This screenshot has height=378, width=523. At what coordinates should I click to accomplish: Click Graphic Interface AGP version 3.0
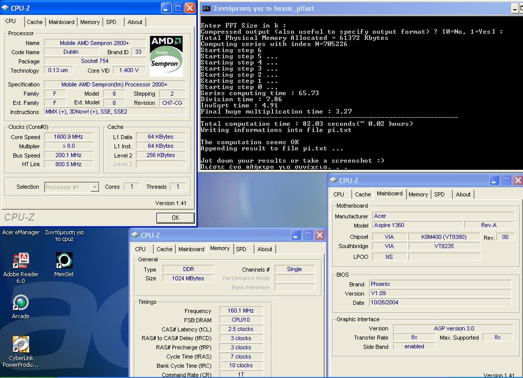point(453,328)
